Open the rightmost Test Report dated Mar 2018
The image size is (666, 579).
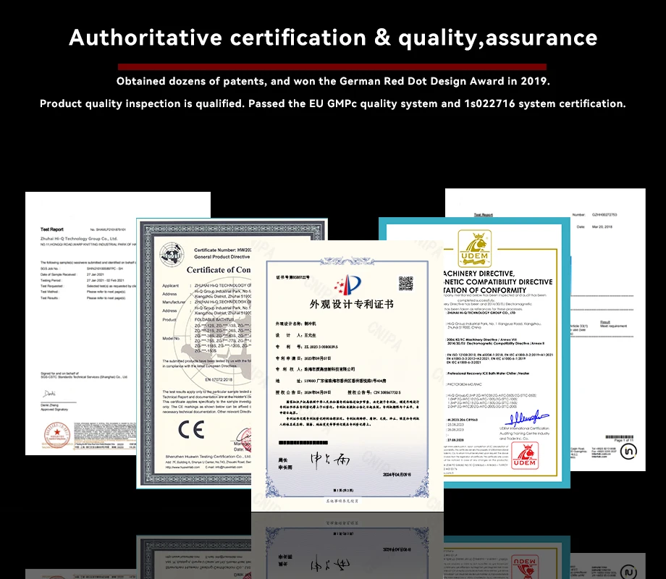click(607, 329)
